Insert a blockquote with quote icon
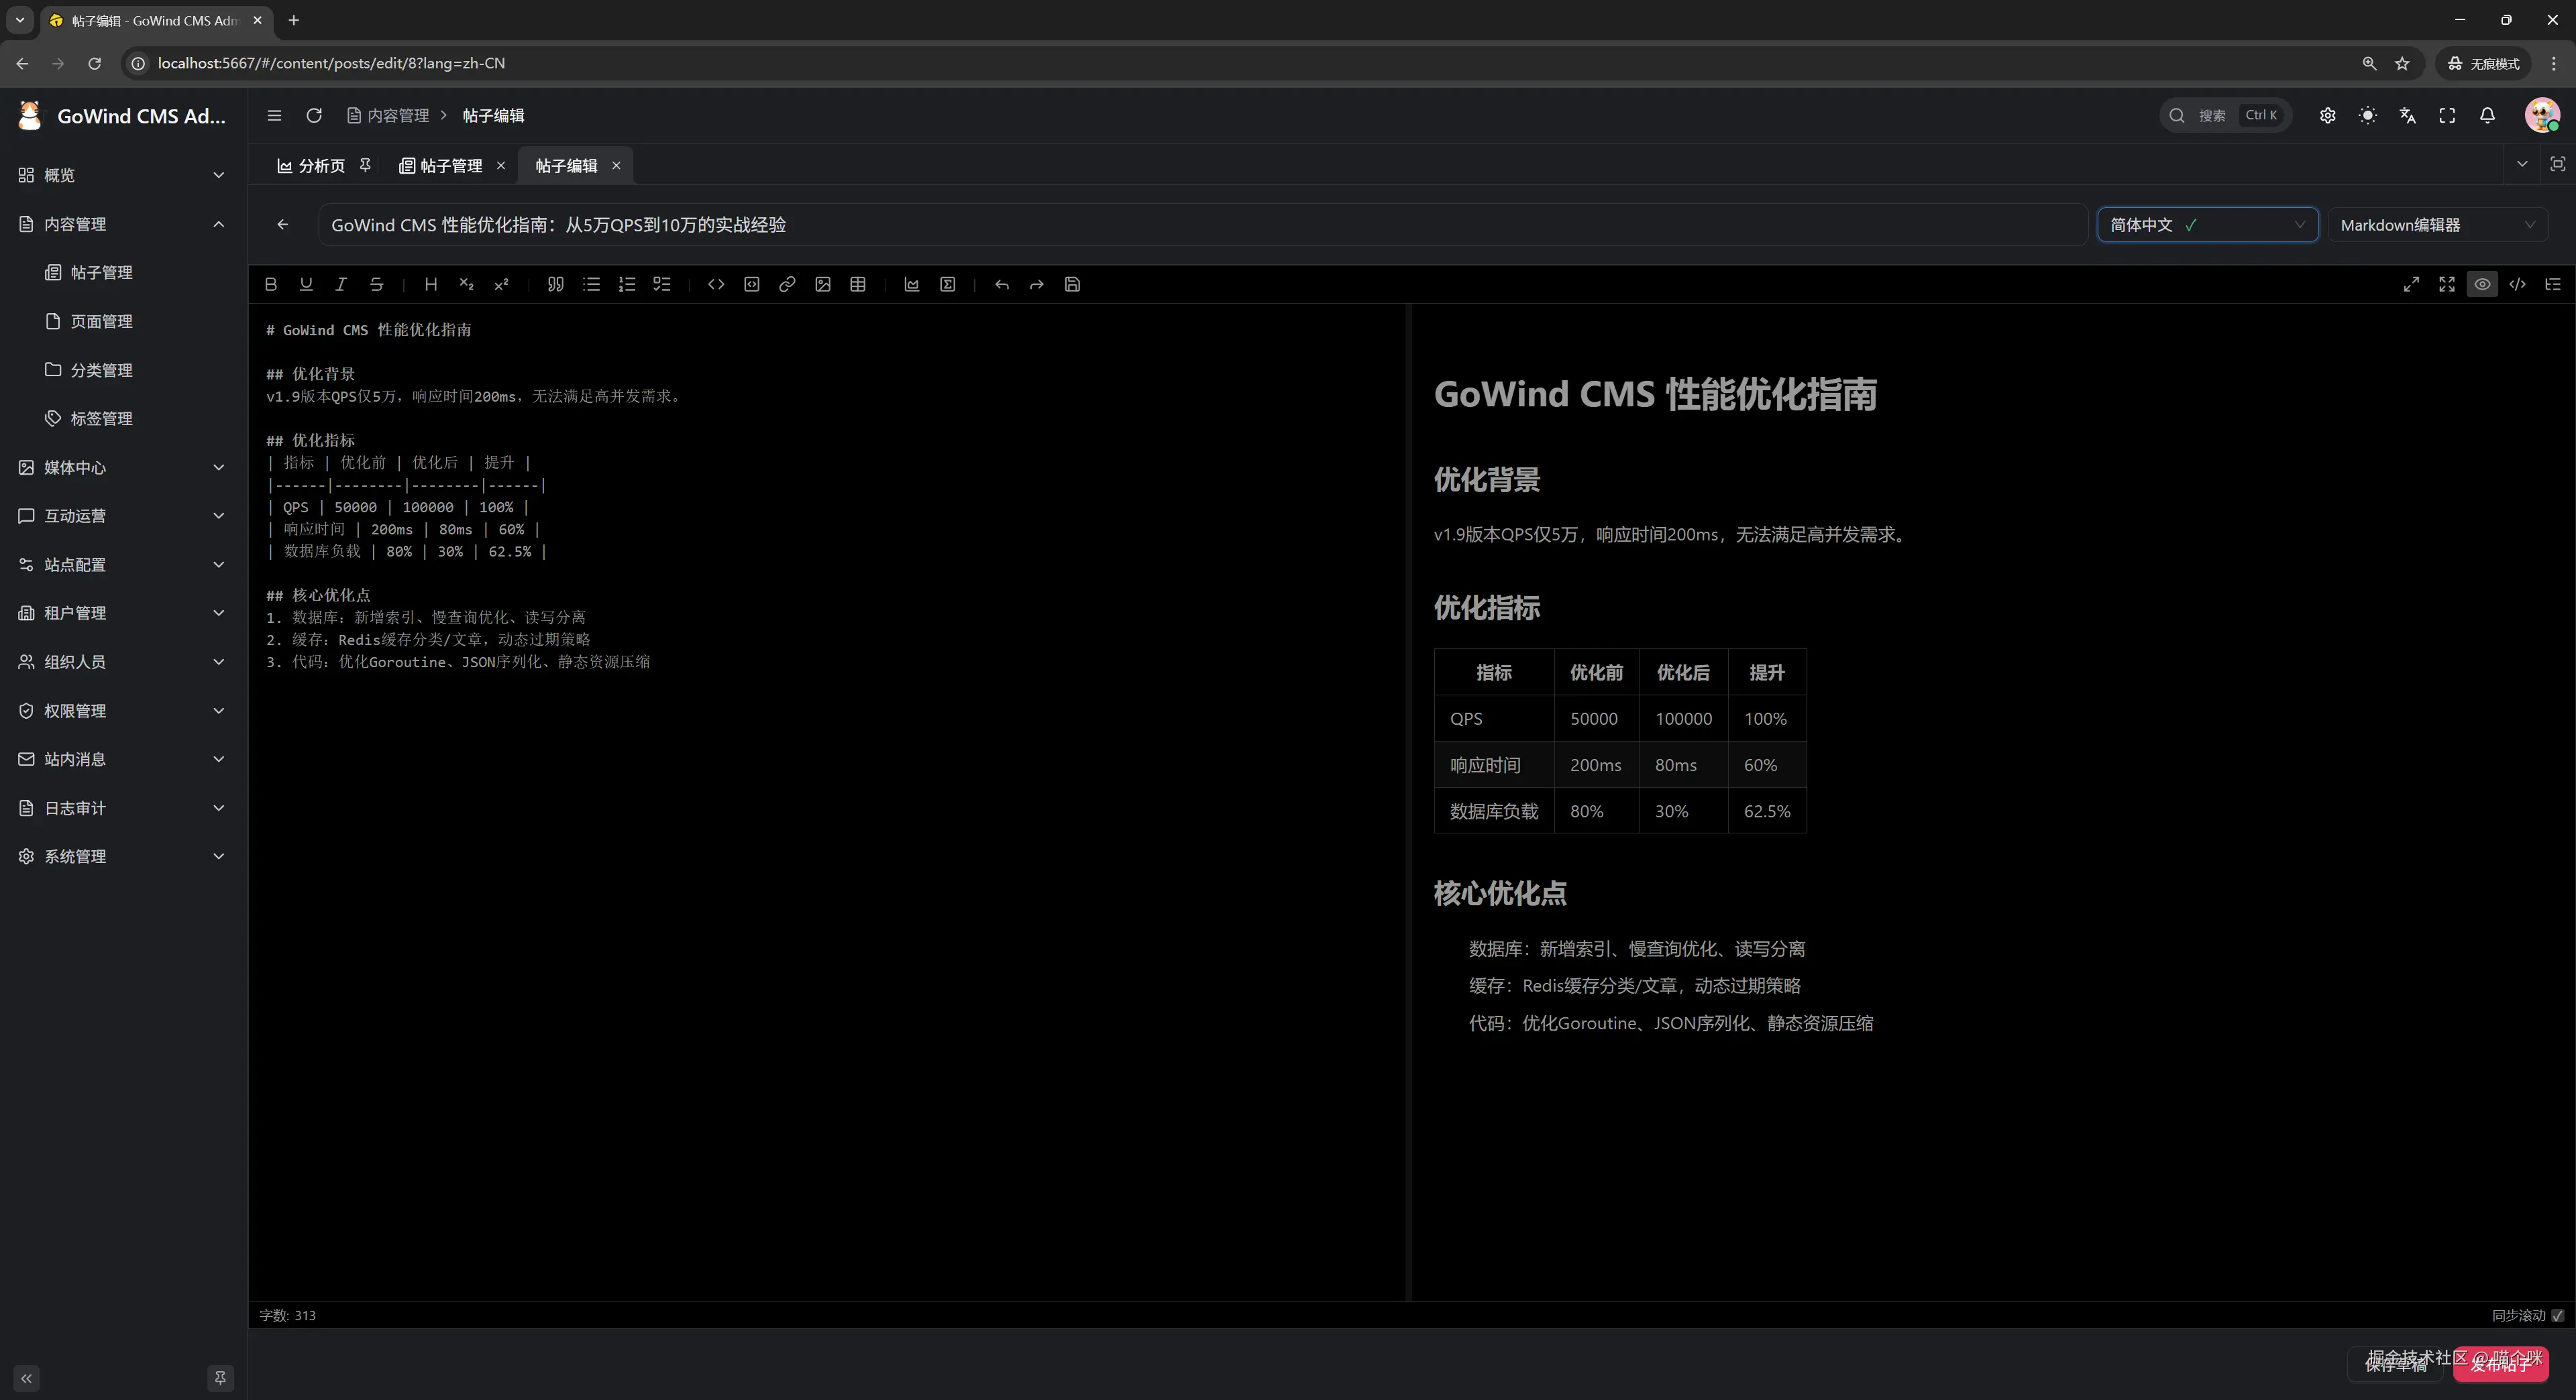This screenshot has height=1400, width=2576. [556, 285]
